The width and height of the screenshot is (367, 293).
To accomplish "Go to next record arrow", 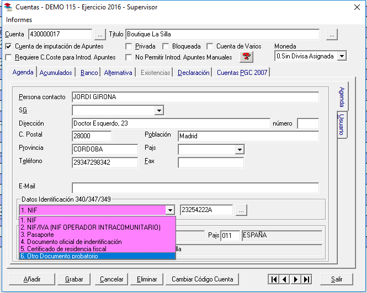I will pos(295,279).
